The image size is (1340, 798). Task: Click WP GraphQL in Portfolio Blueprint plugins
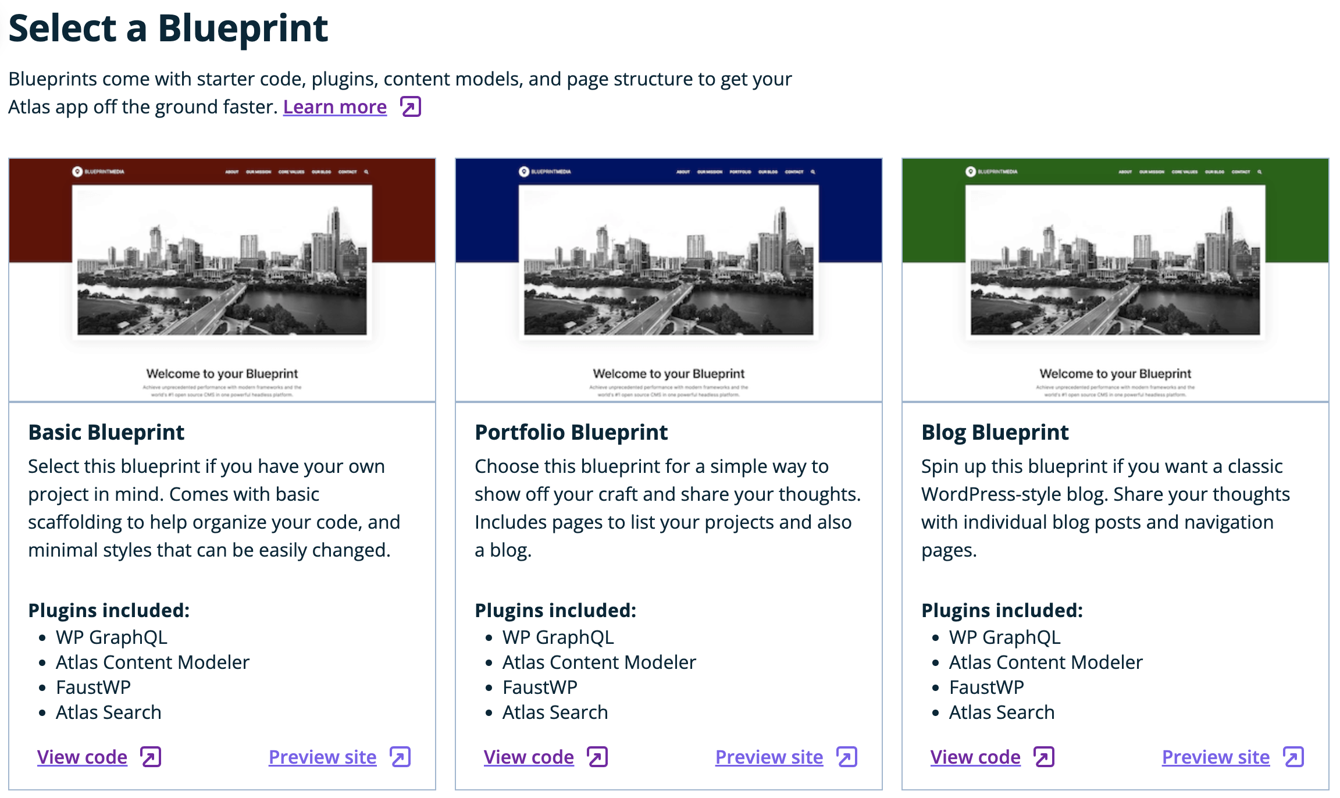pos(558,637)
